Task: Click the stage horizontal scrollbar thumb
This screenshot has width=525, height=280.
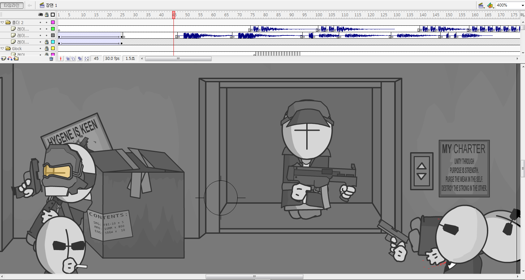Action: (255, 277)
